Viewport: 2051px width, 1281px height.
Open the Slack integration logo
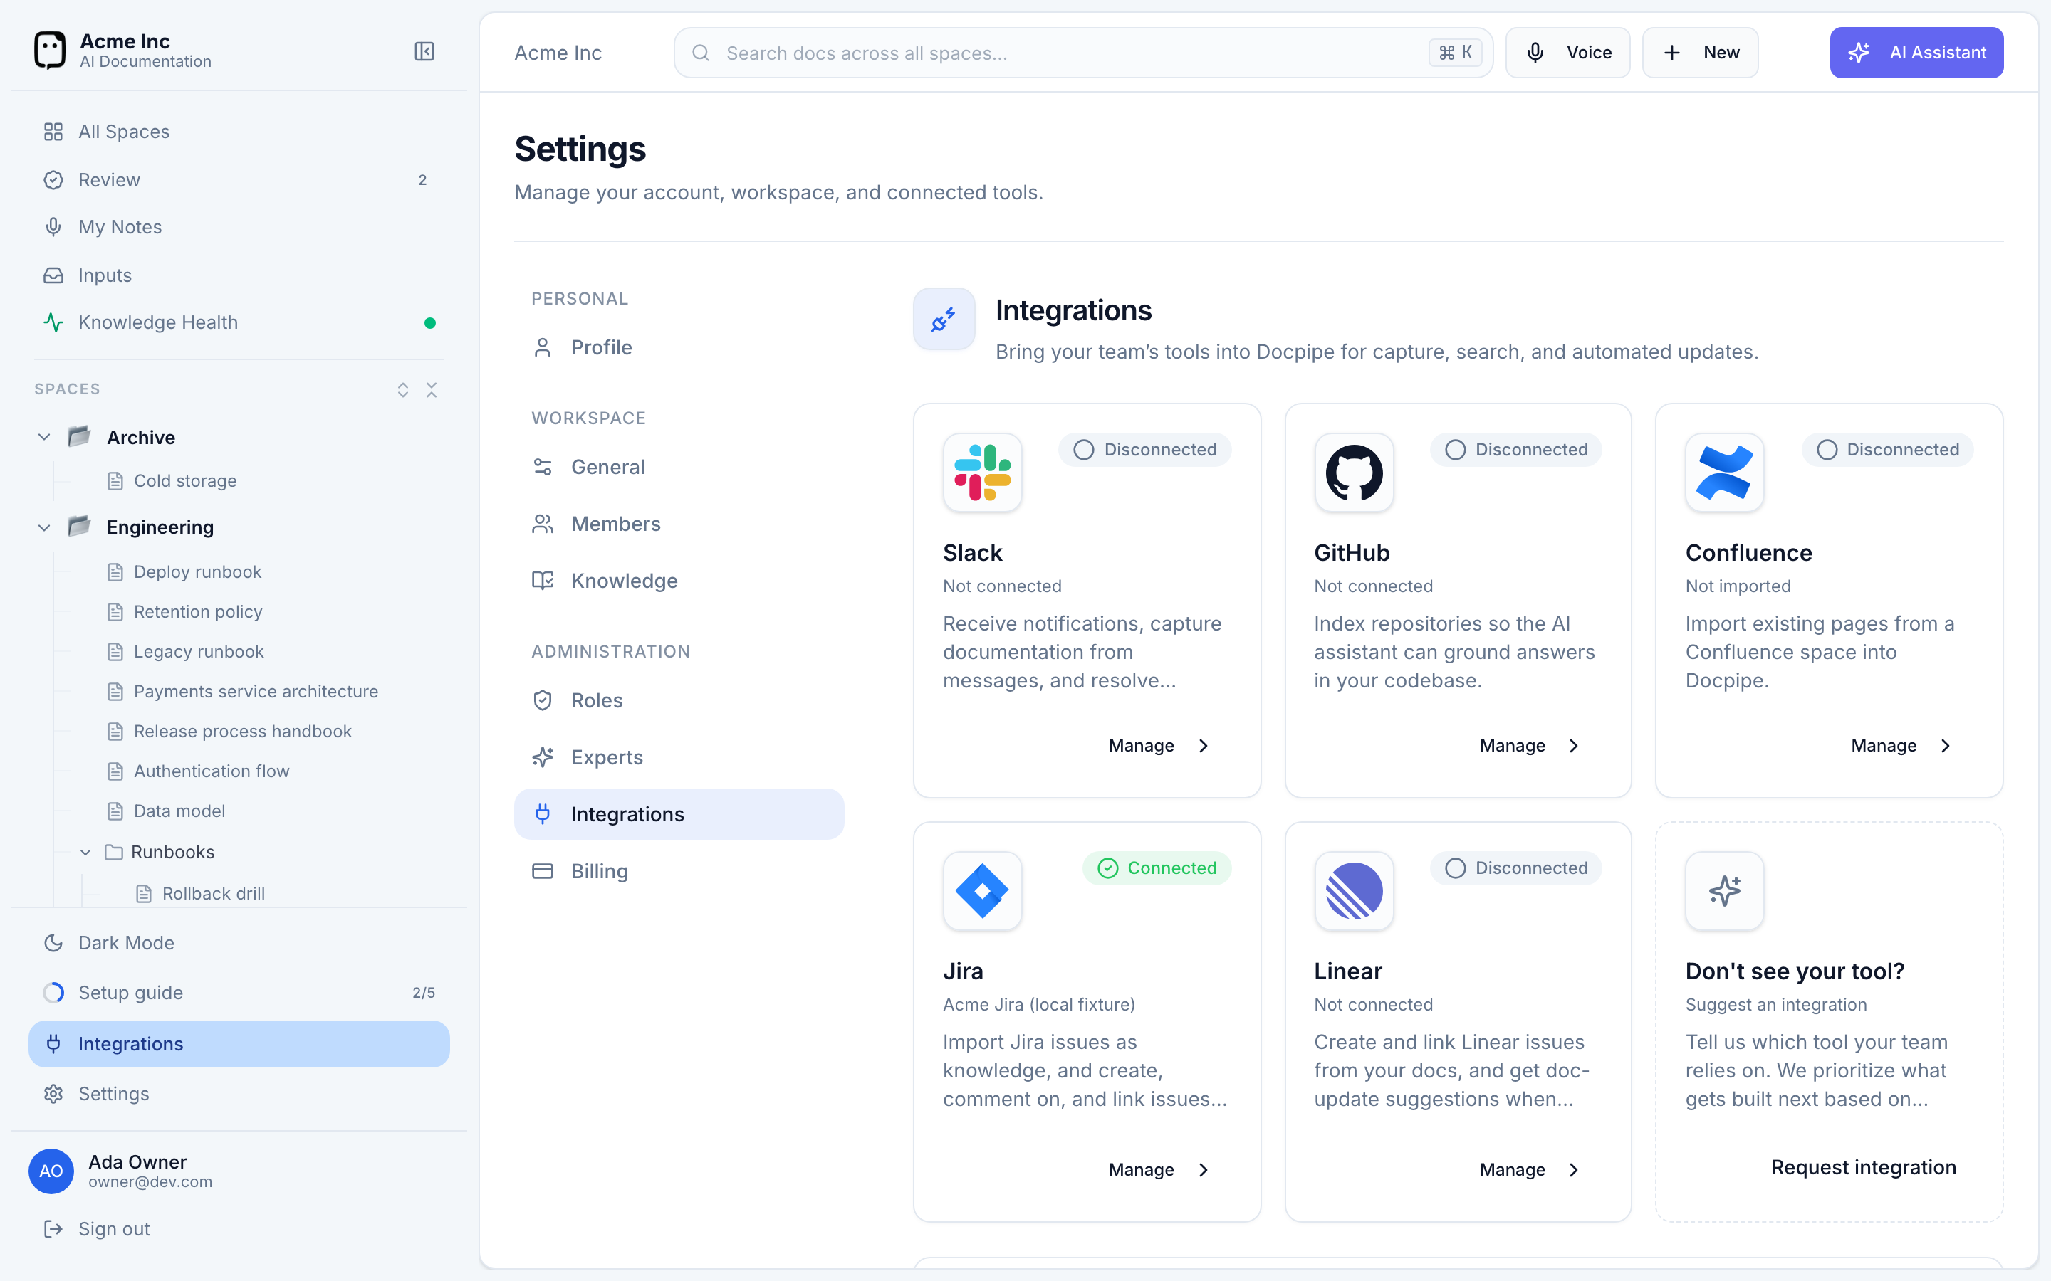click(982, 472)
